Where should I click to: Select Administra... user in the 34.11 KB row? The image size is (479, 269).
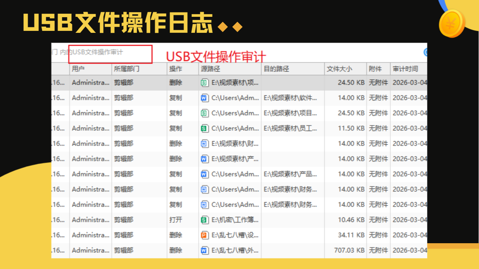pos(91,235)
